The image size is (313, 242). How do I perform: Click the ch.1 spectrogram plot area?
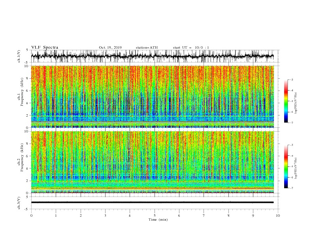point(153,96)
